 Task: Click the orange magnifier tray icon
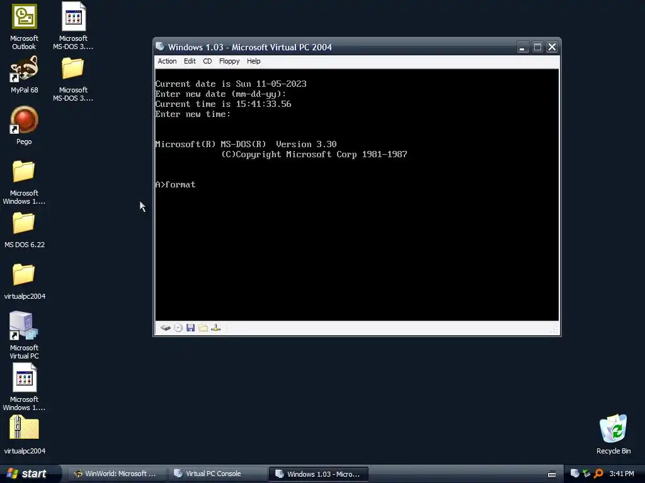(x=598, y=473)
